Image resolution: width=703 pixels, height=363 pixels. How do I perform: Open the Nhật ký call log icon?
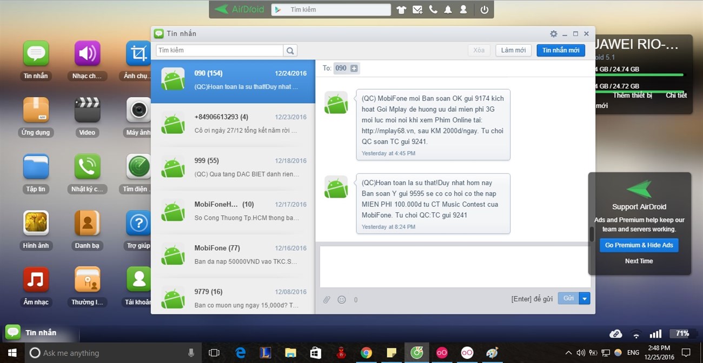click(x=87, y=167)
